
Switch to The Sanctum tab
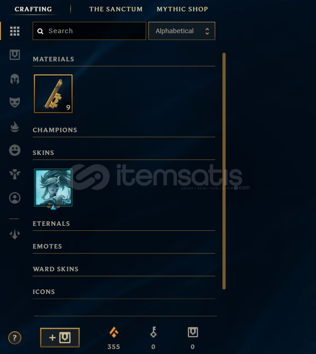116,9
